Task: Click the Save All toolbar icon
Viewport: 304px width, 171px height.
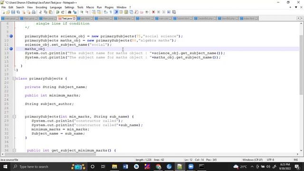Action: 18,12
